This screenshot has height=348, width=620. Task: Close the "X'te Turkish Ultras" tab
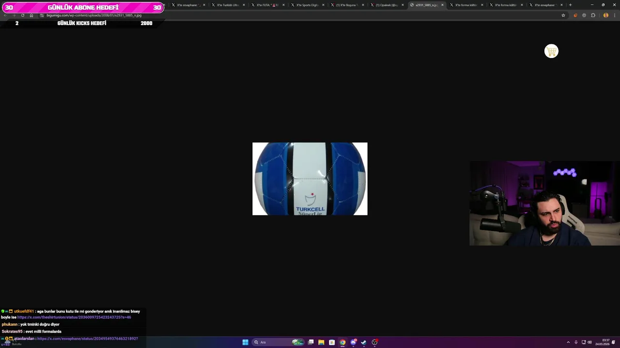(x=244, y=5)
